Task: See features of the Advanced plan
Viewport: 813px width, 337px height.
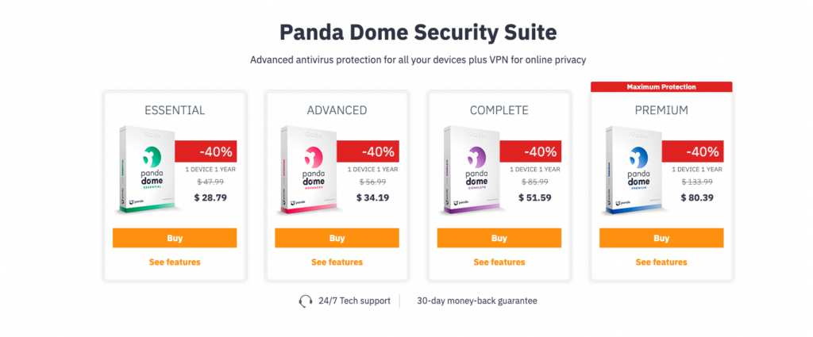Action: [x=337, y=262]
